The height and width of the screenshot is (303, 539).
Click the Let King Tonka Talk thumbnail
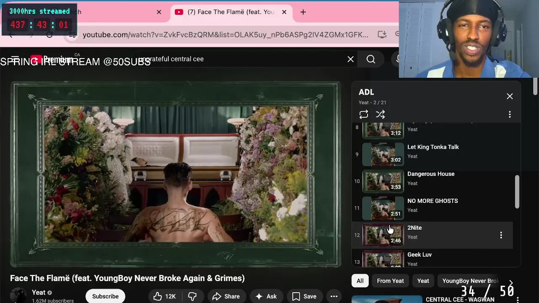click(x=383, y=154)
